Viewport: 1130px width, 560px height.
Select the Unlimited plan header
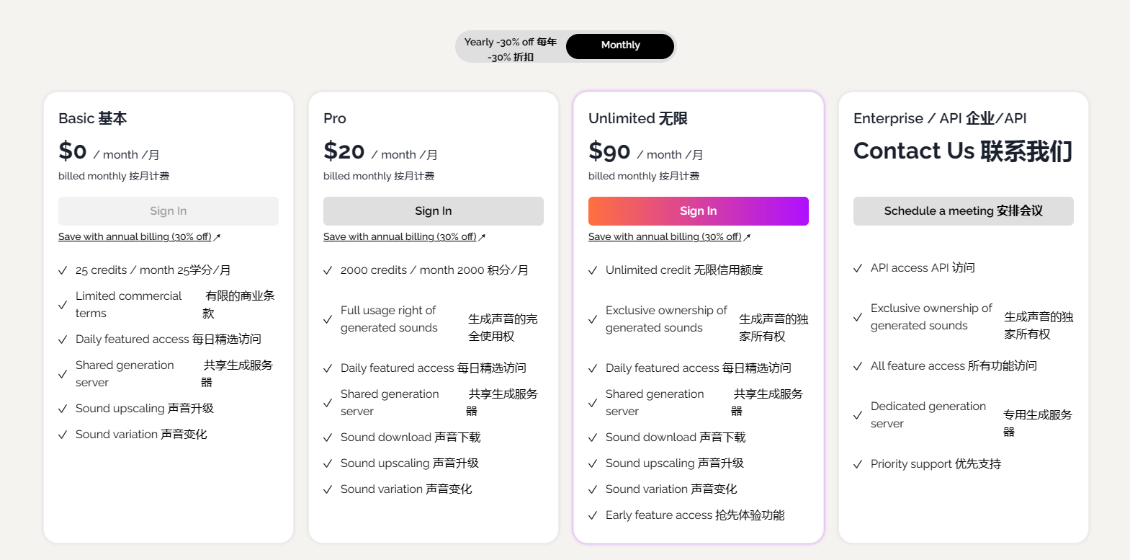pos(640,117)
